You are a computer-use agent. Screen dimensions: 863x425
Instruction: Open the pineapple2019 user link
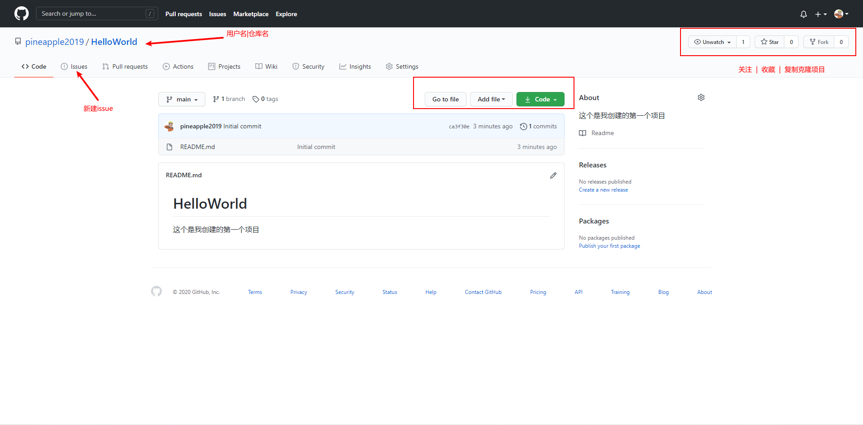(x=54, y=42)
